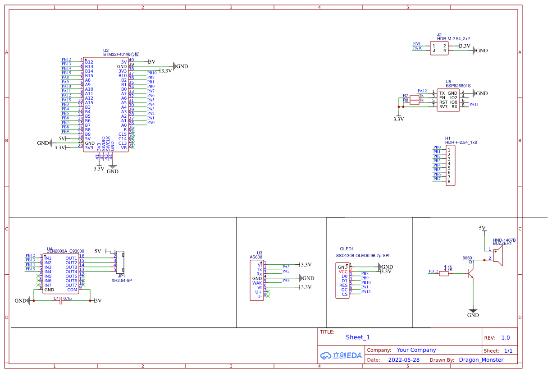
Task: Click the ESP826601S part name text
Action: (x=458, y=86)
